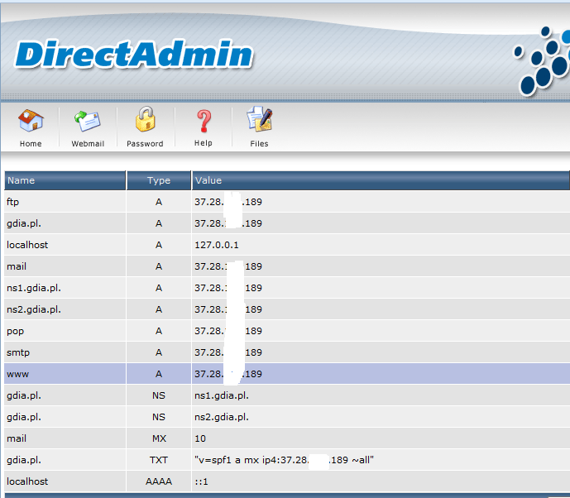The image size is (570, 498).
Task: Click the Password text label
Action: 145,144
